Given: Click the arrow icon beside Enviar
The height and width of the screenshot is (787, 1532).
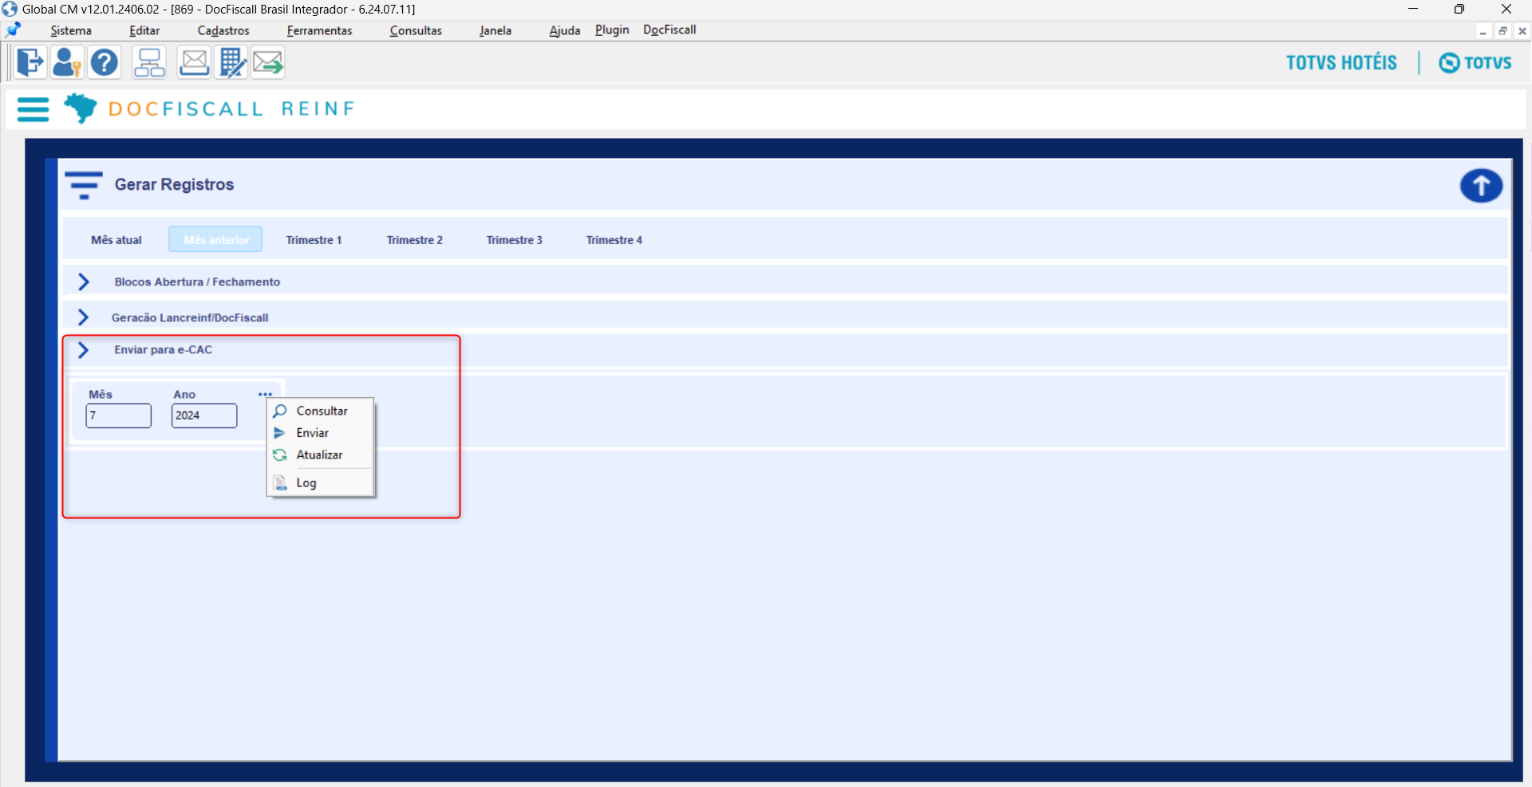Looking at the screenshot, I should (279, 433).
